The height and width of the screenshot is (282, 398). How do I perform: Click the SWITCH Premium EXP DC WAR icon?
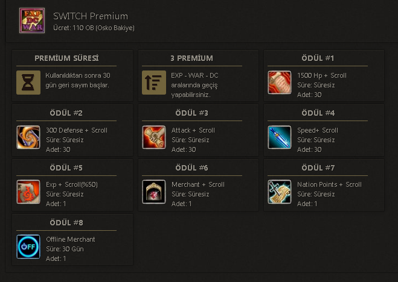tap(31, 20)
